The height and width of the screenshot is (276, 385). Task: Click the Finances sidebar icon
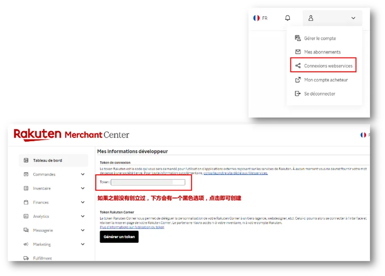[x=26, y=202]
